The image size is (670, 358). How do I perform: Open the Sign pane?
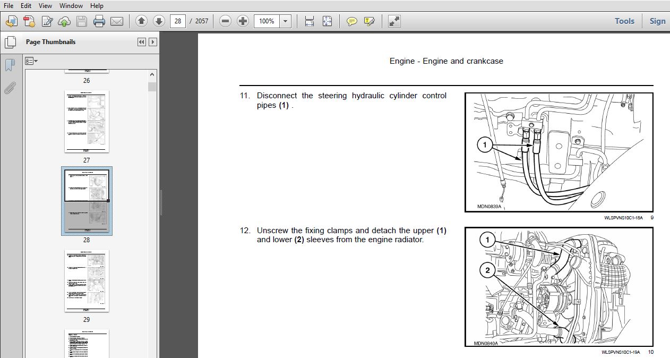[x=657, y=21]
